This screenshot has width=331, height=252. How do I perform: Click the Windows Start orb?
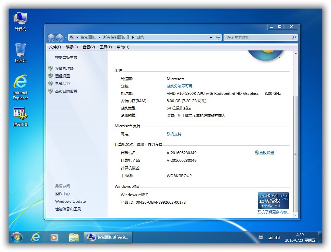[x=17, y=238]
